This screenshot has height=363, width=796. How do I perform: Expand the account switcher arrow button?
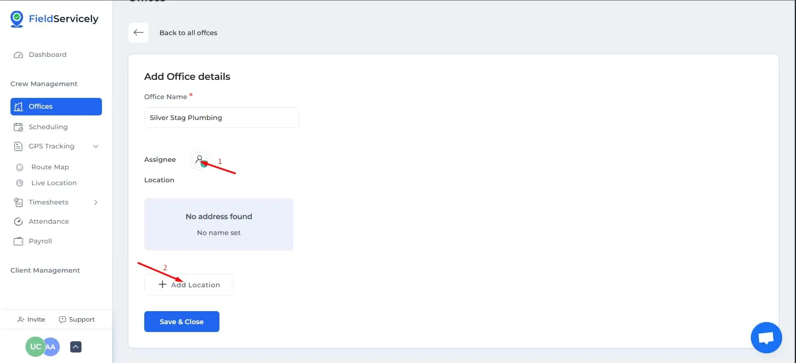tap(76, 347)
